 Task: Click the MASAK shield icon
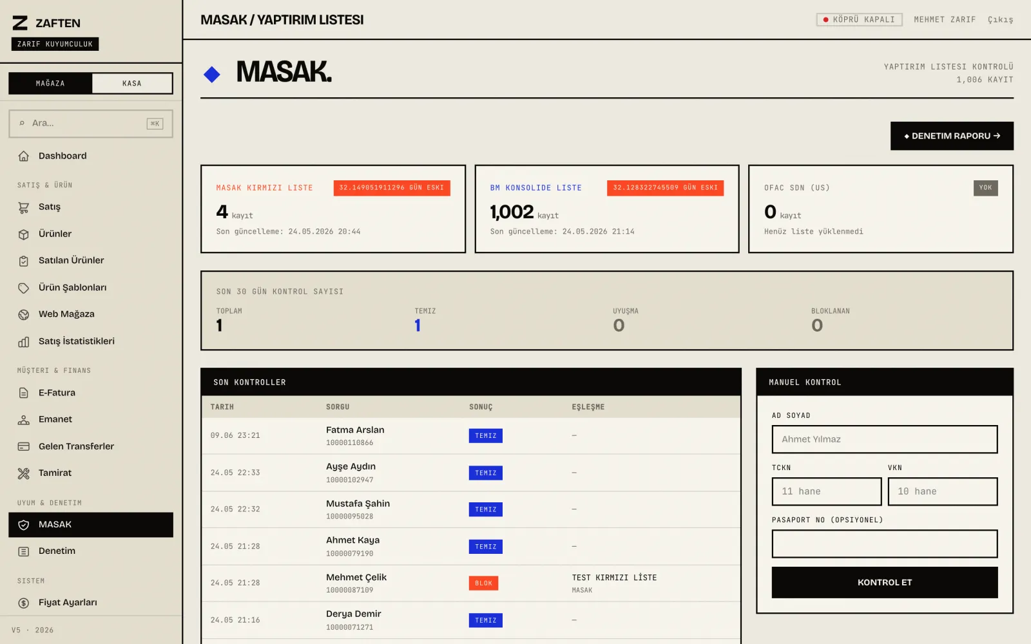click(x=24, y=525)
